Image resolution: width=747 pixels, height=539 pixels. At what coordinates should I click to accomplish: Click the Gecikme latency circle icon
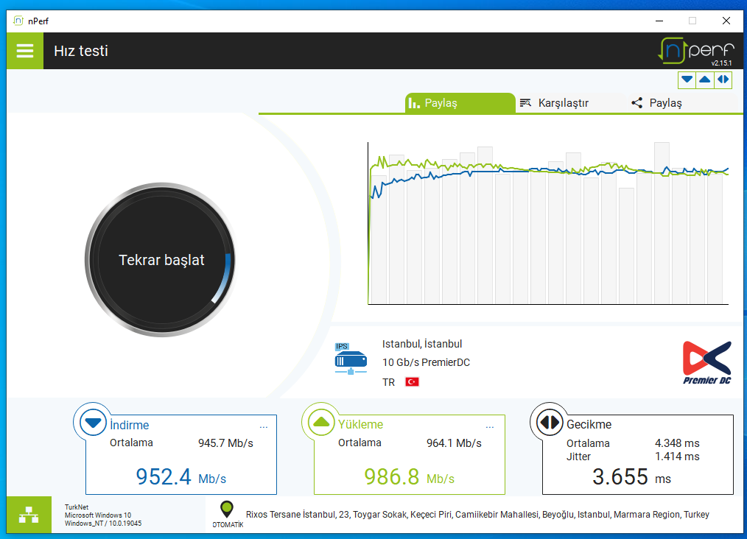(550, 422)
